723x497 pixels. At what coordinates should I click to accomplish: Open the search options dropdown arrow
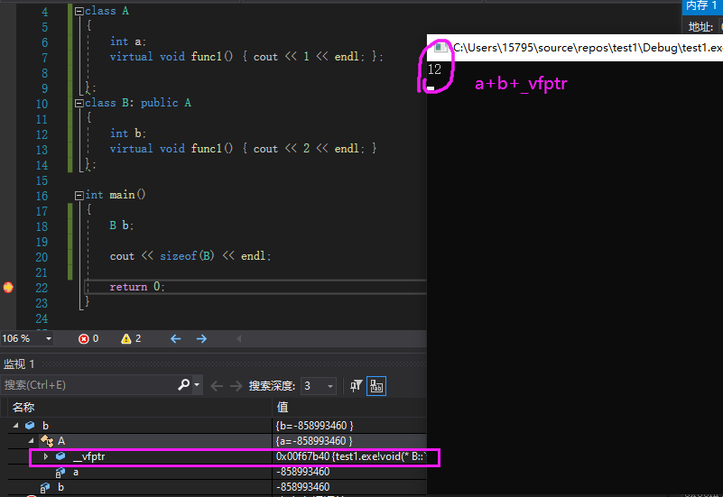coord(197,384)
